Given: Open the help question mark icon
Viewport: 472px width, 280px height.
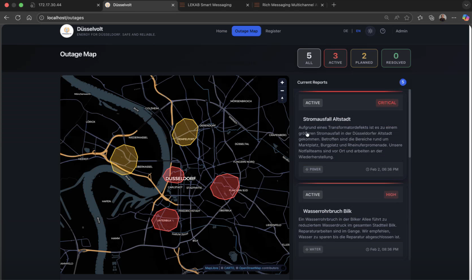Looking at the screenshot, I should (383, 31).
